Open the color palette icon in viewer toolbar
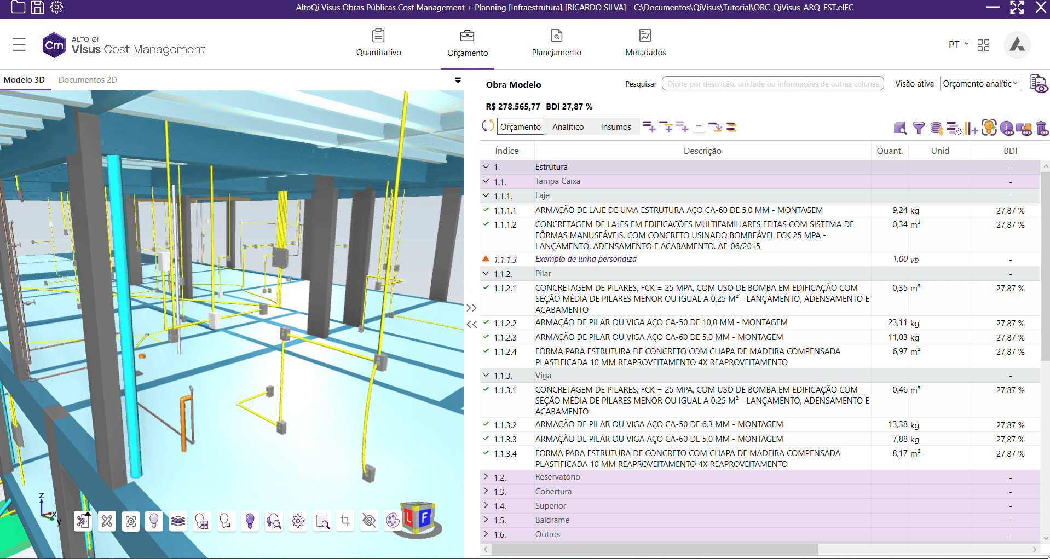 tap(393, 520)
